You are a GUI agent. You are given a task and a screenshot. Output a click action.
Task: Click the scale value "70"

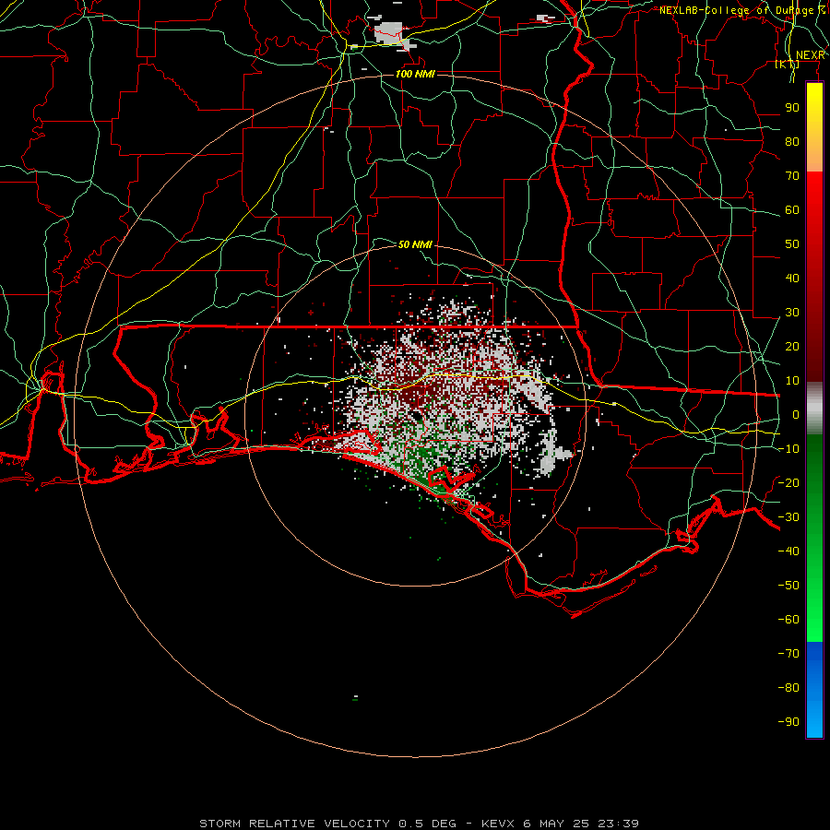point(792,176)
